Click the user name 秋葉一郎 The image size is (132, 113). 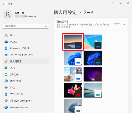(x=19, y=13)
